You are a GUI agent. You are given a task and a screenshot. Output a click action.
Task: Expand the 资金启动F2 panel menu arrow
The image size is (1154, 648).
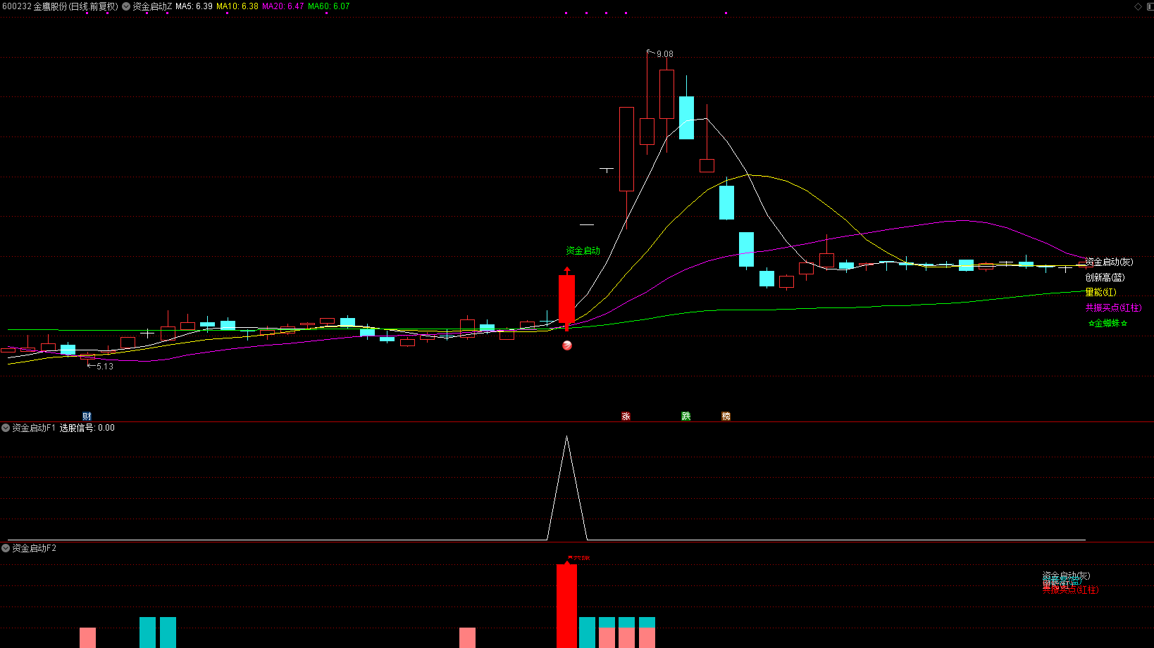coord(6,548)
